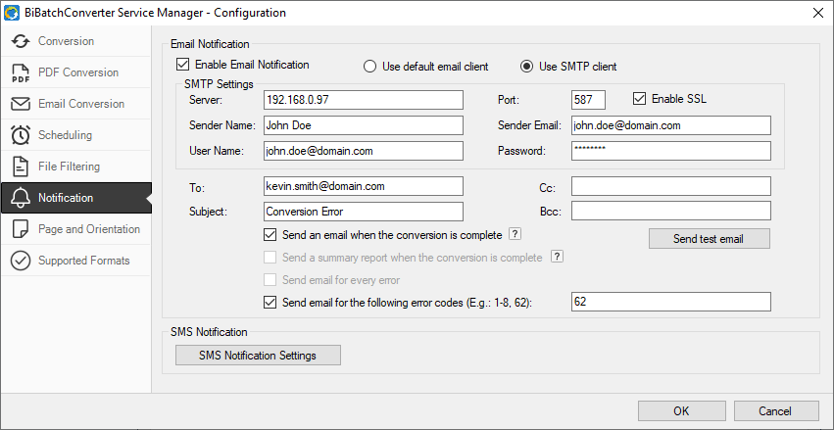Click help icon beside summary report option
This screenshot has width=834, height=430.
pyautogui.click(x=557, y=257)
